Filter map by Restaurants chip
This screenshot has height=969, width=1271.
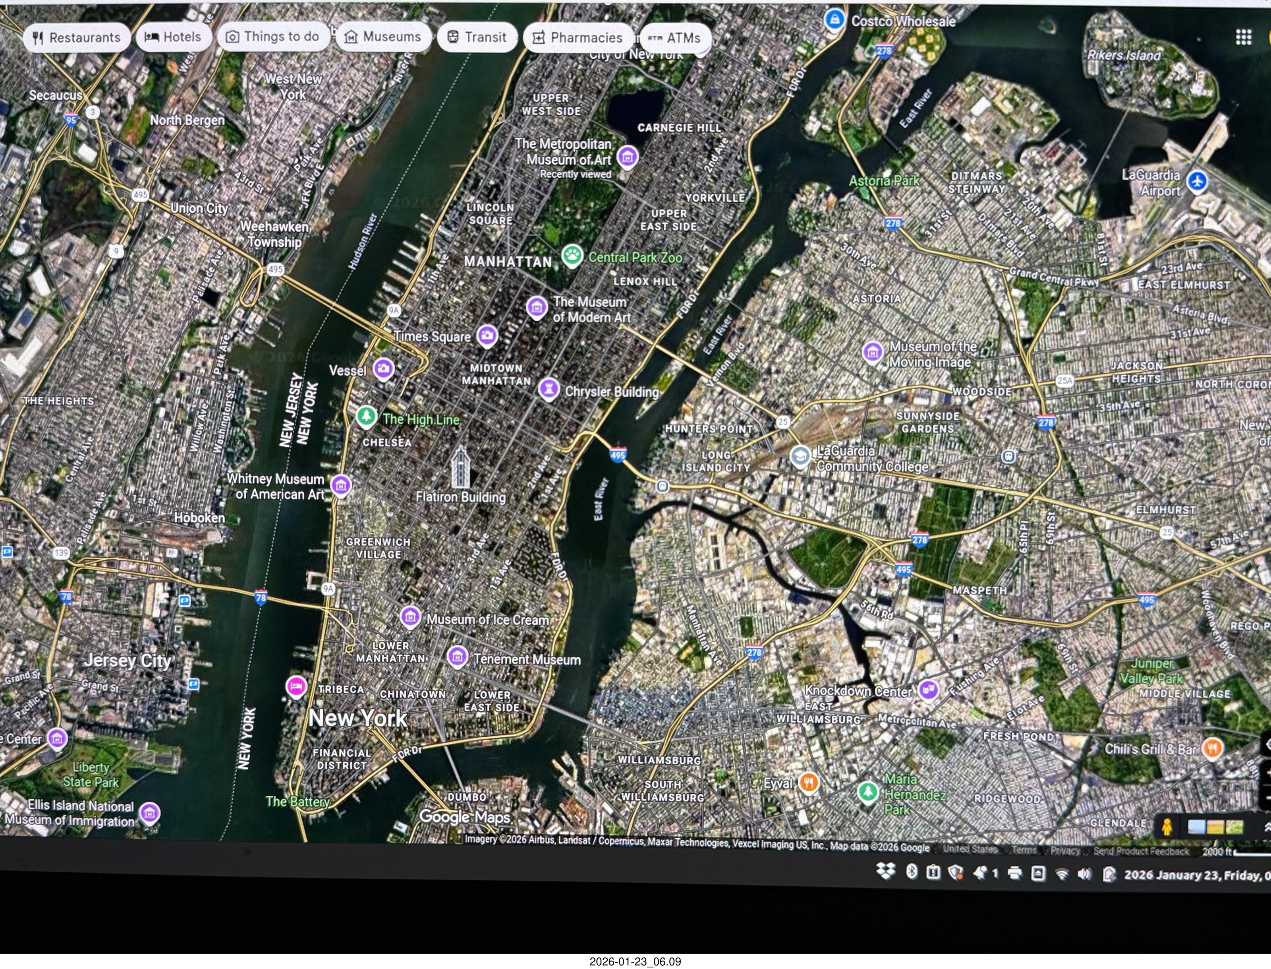pyautogui.click(x=77, y=37)
